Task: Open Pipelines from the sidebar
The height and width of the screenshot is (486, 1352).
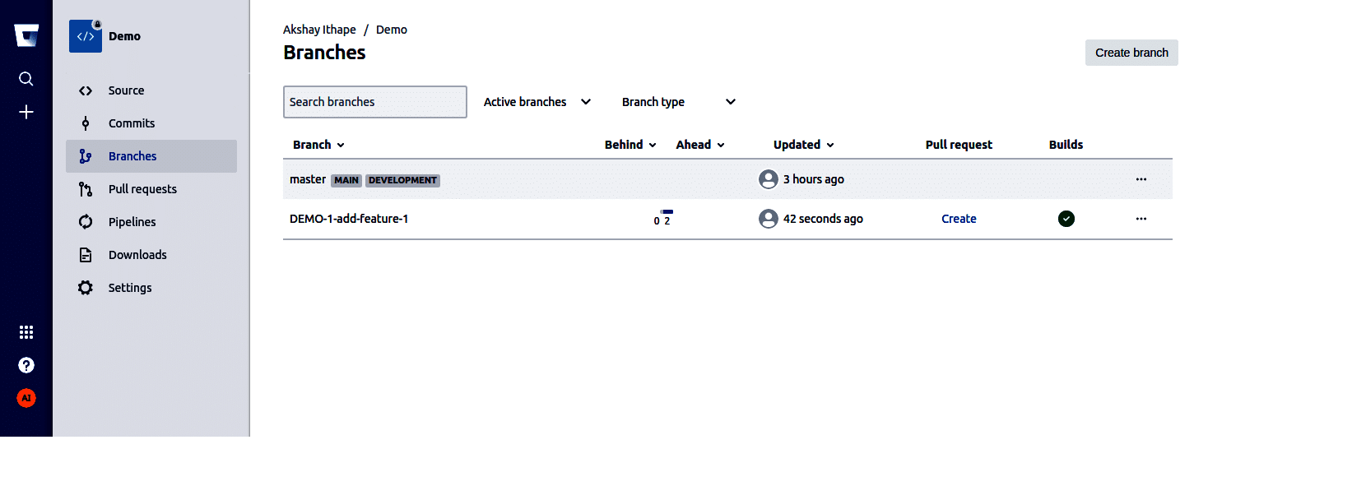Action: pyautogui.click(x=132, y=222)
